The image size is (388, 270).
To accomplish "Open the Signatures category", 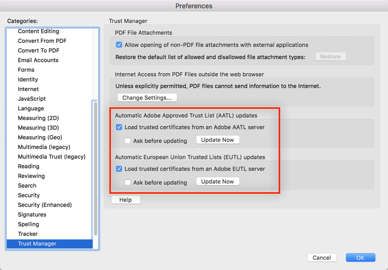I will point(32,215).
